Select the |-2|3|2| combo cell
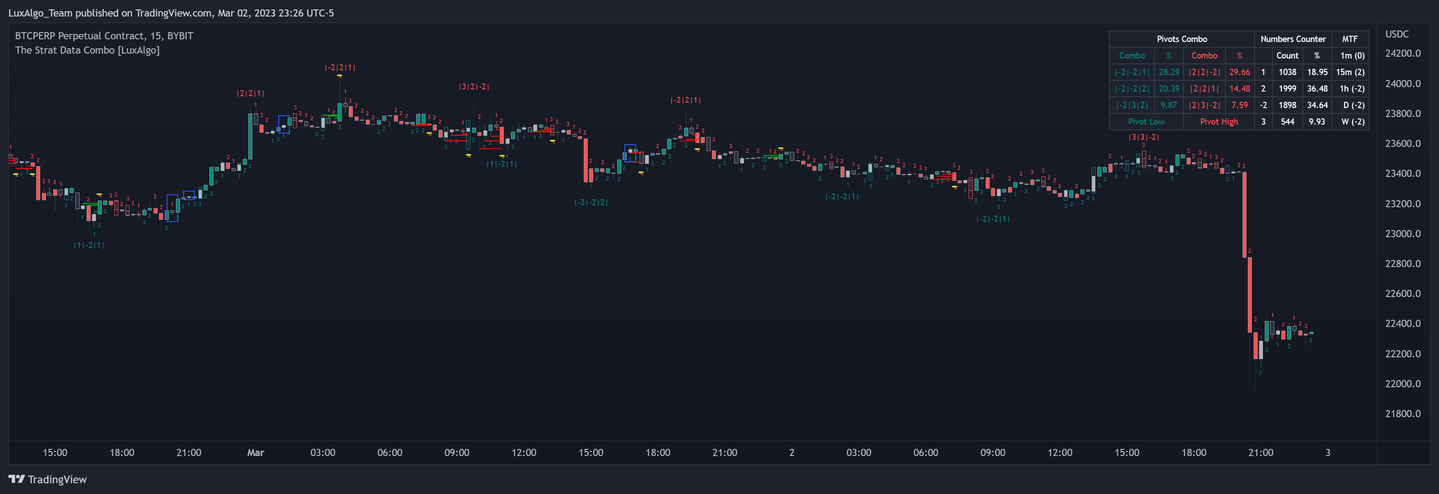The image size is (1439, 494). point(1132,105)
